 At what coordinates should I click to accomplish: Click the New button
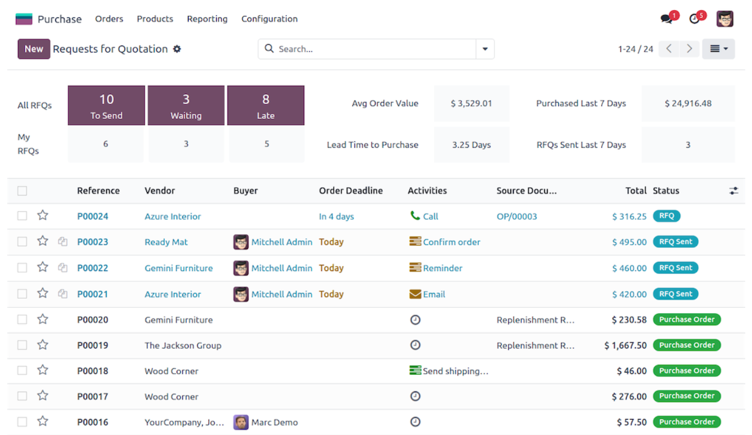[x=34, y=49]
